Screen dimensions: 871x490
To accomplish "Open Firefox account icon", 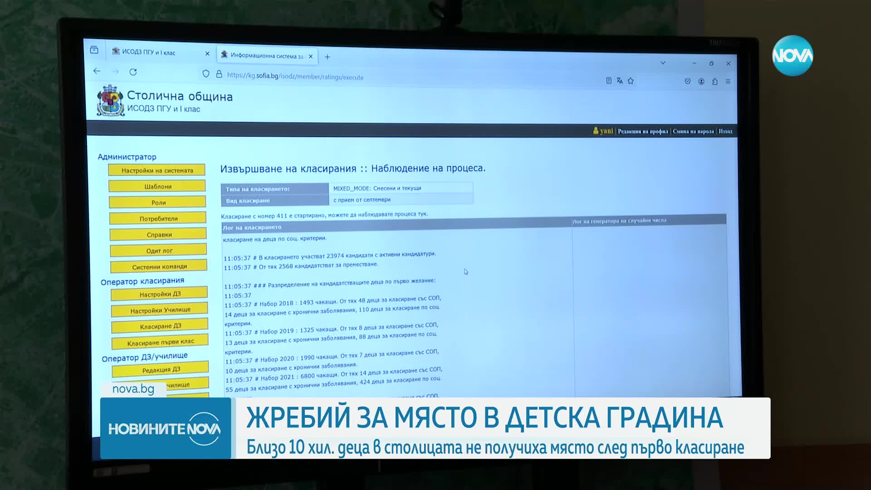I will click(x=701, y=81).
